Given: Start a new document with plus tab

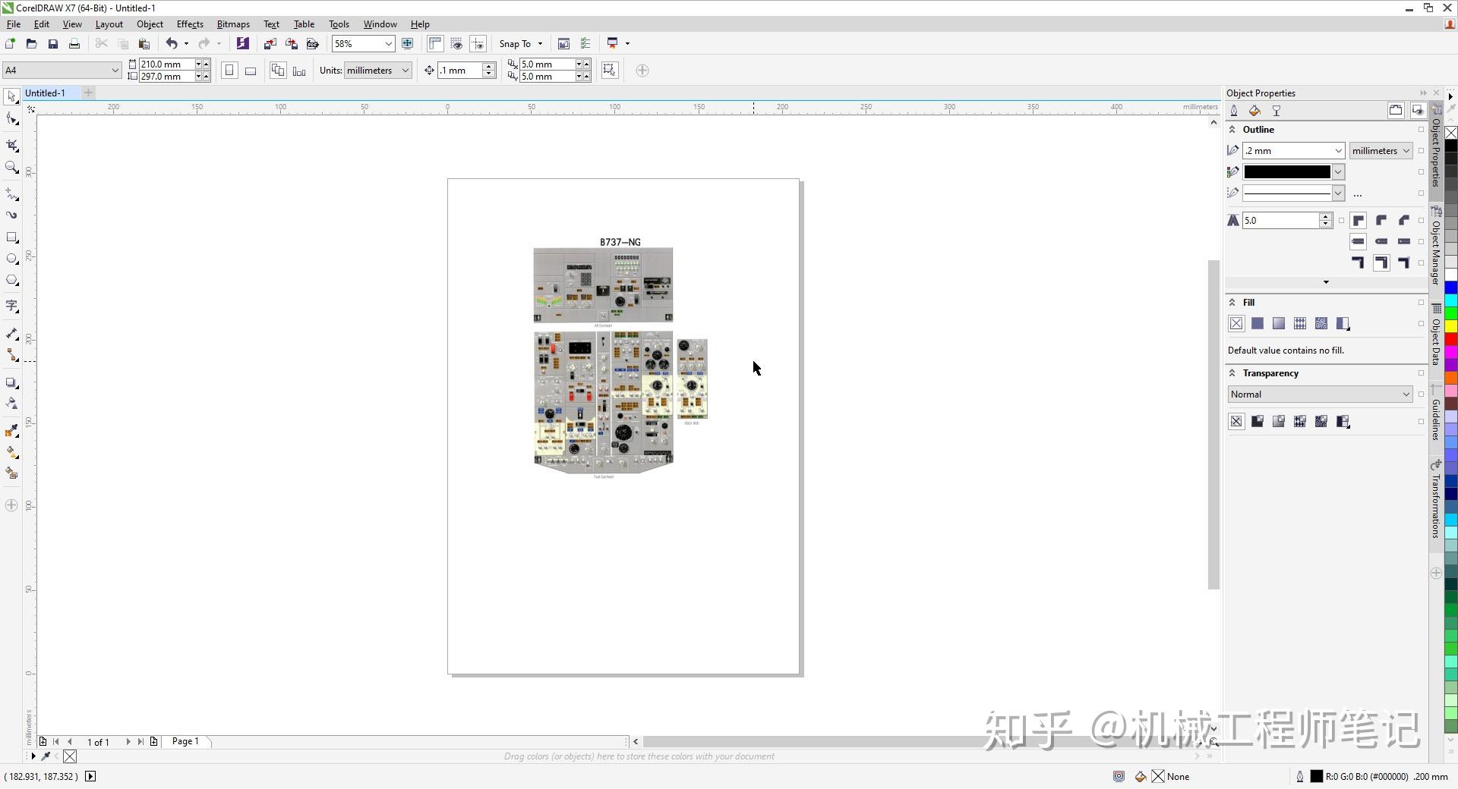Looking at the screenshot, I should [x=88, y=93].
